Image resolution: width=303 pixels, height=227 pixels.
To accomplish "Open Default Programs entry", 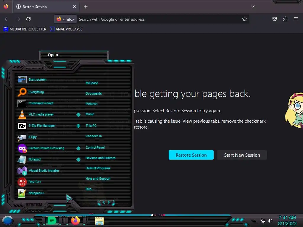I will tap(98, 168).
